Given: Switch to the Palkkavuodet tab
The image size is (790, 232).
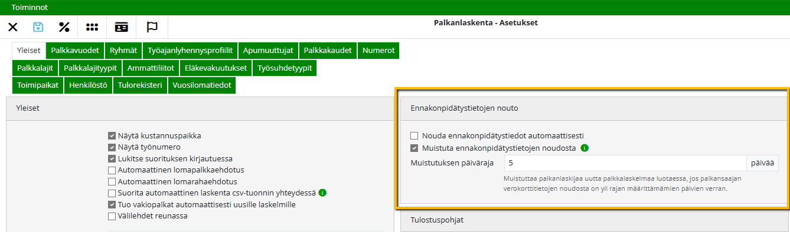Looking at the screenshot, I should pos(75,51).
